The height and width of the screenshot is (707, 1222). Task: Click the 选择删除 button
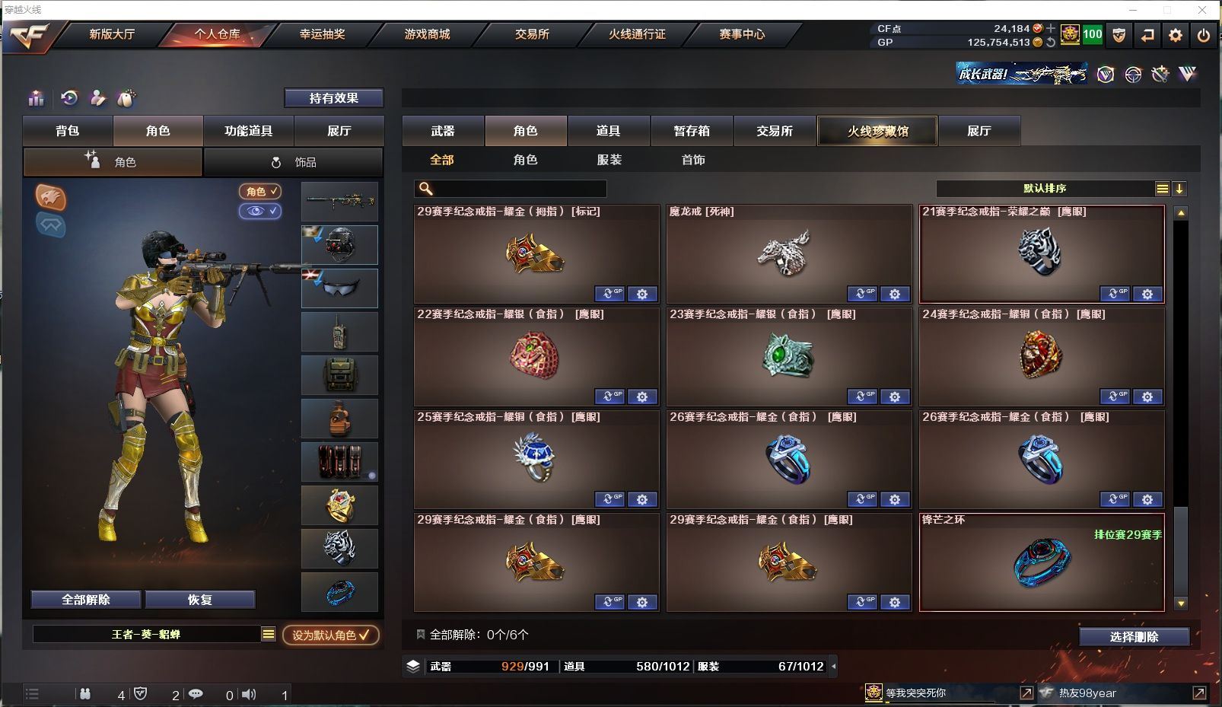point(1134,637)
